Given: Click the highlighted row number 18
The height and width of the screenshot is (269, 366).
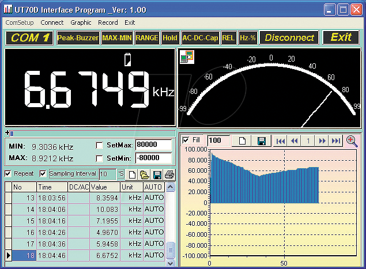Looking at the screenshot, I should tap(24, 256).
